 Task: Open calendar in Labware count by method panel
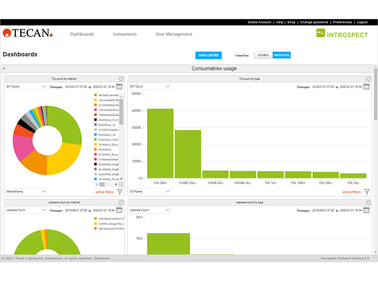(x=120, y=210)
